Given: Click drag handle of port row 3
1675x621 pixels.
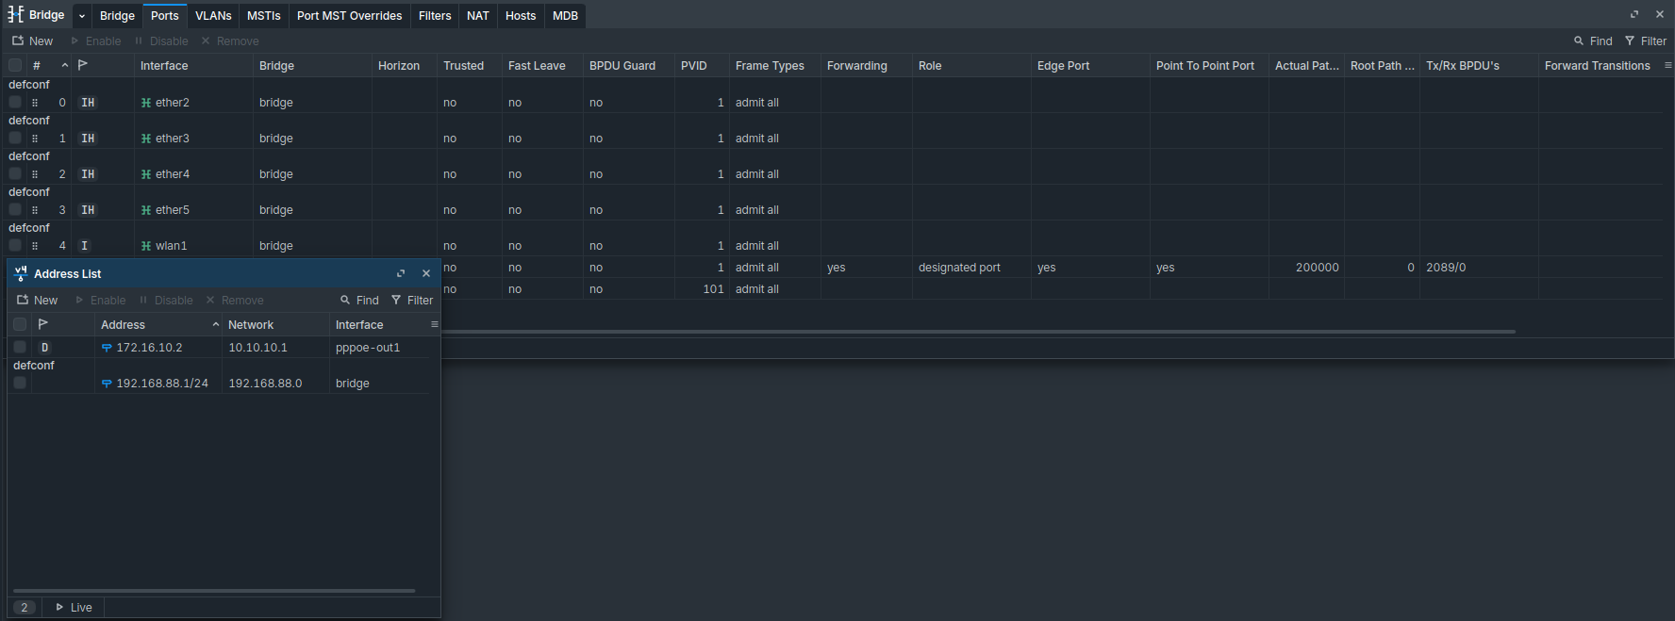Looking at the screenshot, I should pos(35,210).
